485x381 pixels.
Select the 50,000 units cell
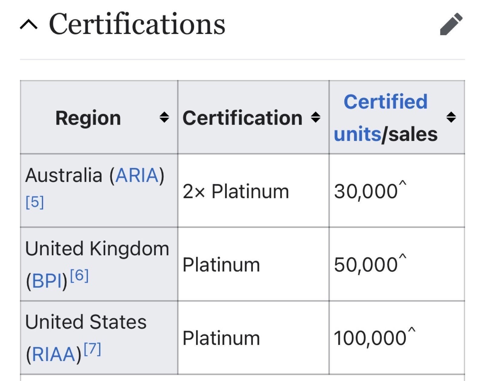point(397,264)
